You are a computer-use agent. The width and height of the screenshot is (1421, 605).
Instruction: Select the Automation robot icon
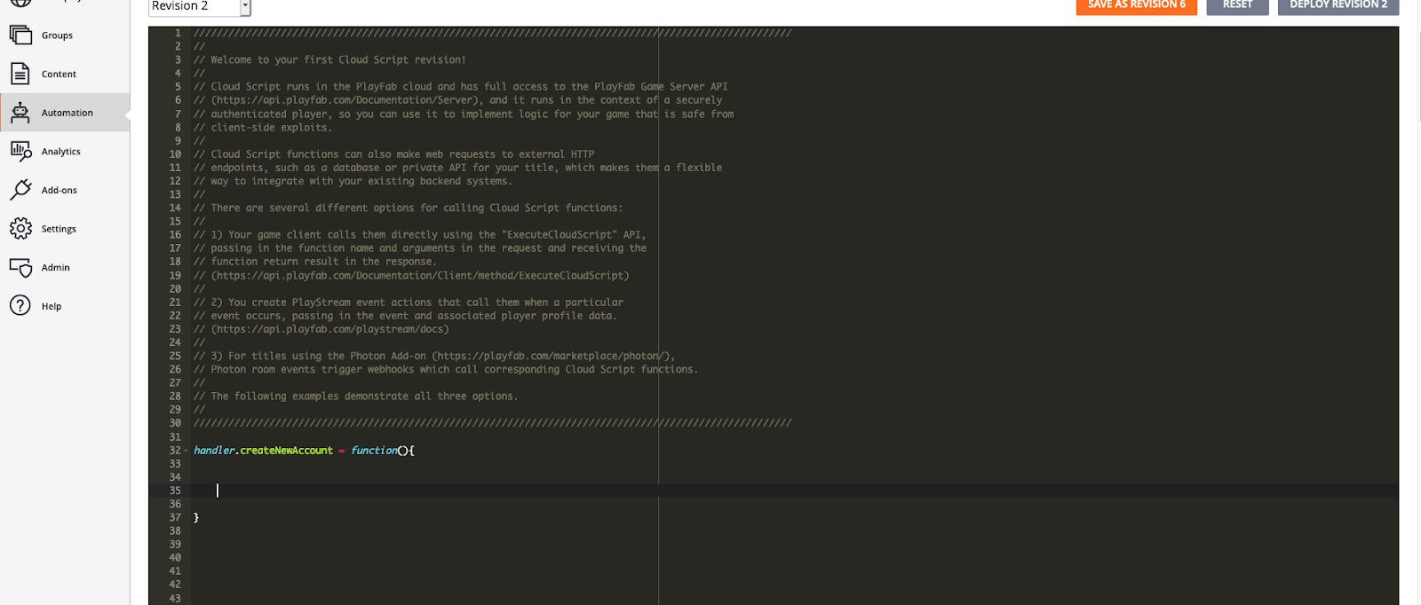[x=20, y=113]
